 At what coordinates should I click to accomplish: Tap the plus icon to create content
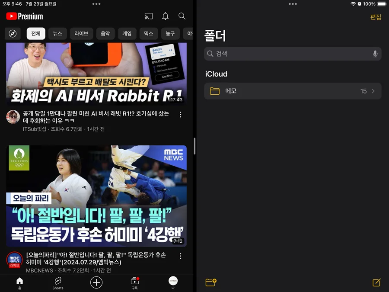pos(96,282)
